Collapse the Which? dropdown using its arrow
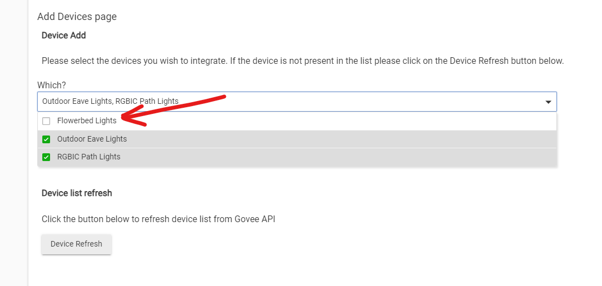 coord(548,102)
